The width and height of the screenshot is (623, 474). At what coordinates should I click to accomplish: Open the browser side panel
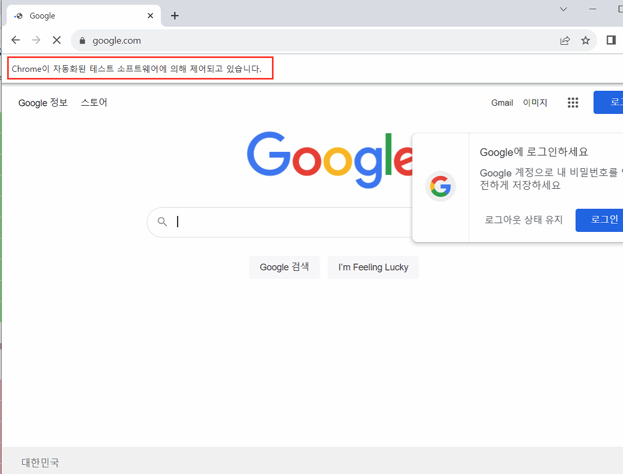pyautogui.click(x=611, y=40)
